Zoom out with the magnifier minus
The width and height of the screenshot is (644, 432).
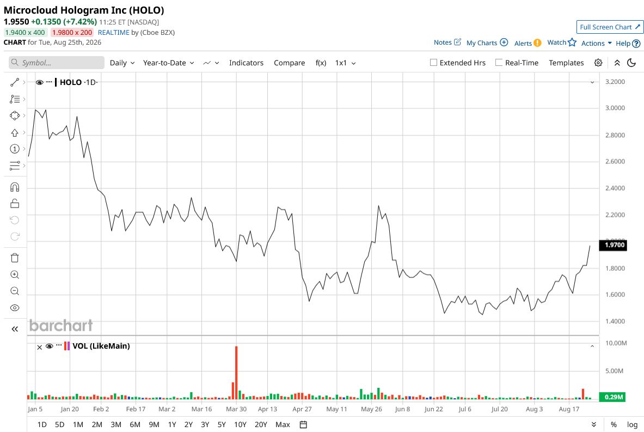[15, 291]
